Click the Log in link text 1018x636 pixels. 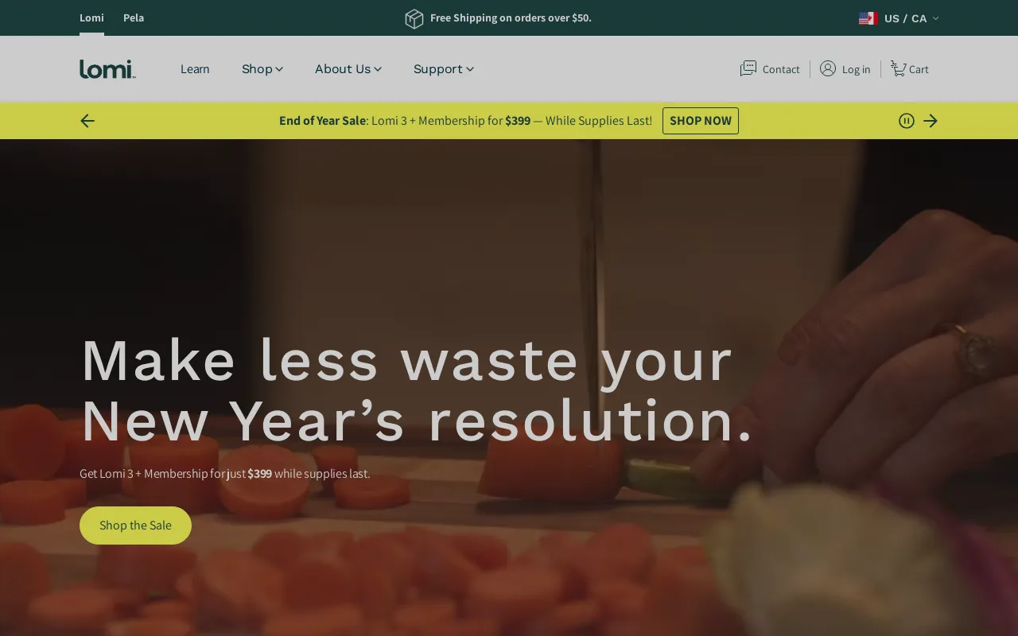tap(856, 69)
